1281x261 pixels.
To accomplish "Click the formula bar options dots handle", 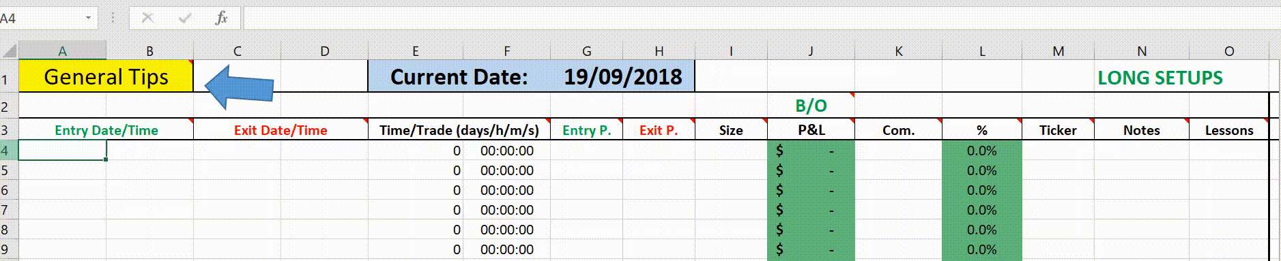I will (113, 18).
